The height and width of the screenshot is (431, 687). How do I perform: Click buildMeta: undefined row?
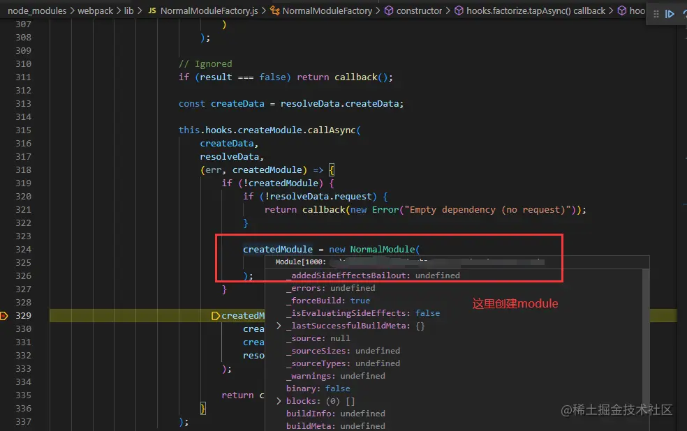click(335, 425)
